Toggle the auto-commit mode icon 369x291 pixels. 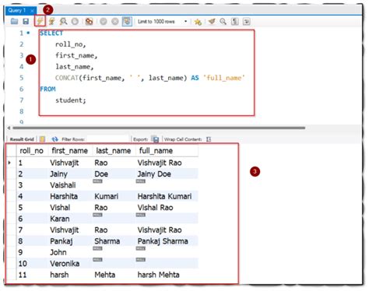tap(127, 21)
